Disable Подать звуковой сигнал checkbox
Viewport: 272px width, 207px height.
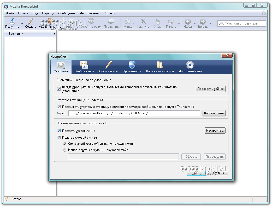pyautogui.click(x=59, y=138)
